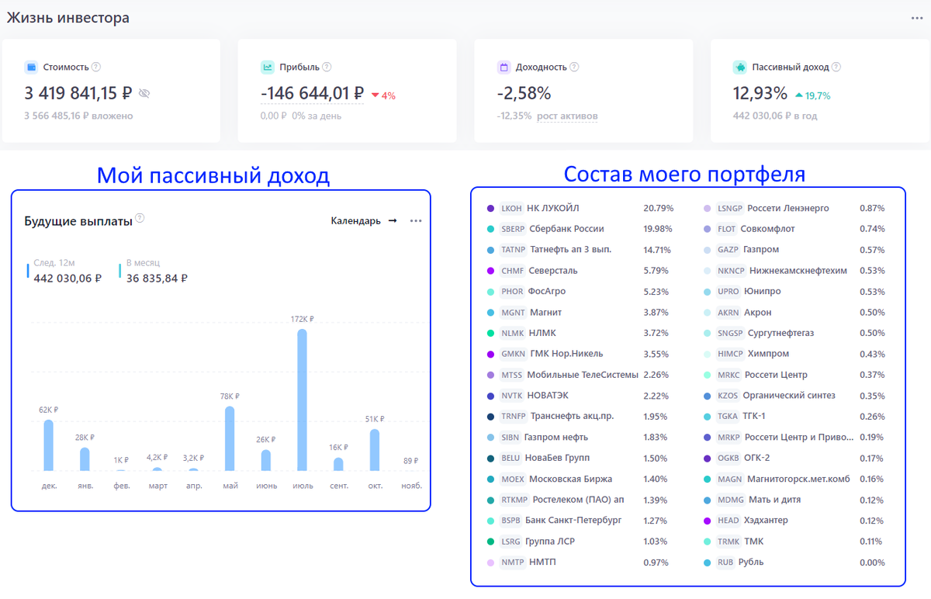The height and width of the screenshot is (599, 931).
Task: Open help tooltip next to Доходность
Action: pyautogui.click(x=574, y=68)
